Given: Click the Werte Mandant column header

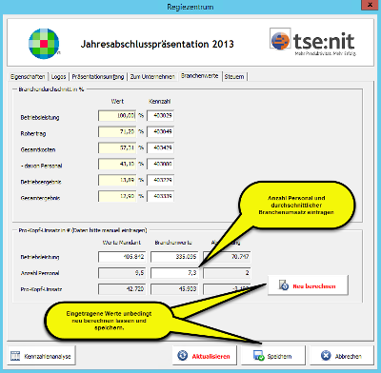Looking at the screenshot, I should point(122,243).
